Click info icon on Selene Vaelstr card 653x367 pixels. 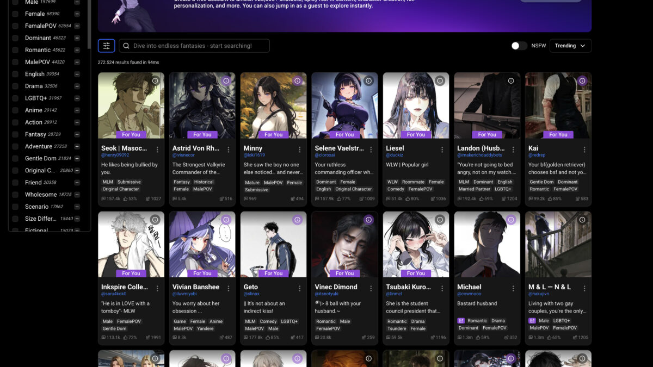point(368,81)
